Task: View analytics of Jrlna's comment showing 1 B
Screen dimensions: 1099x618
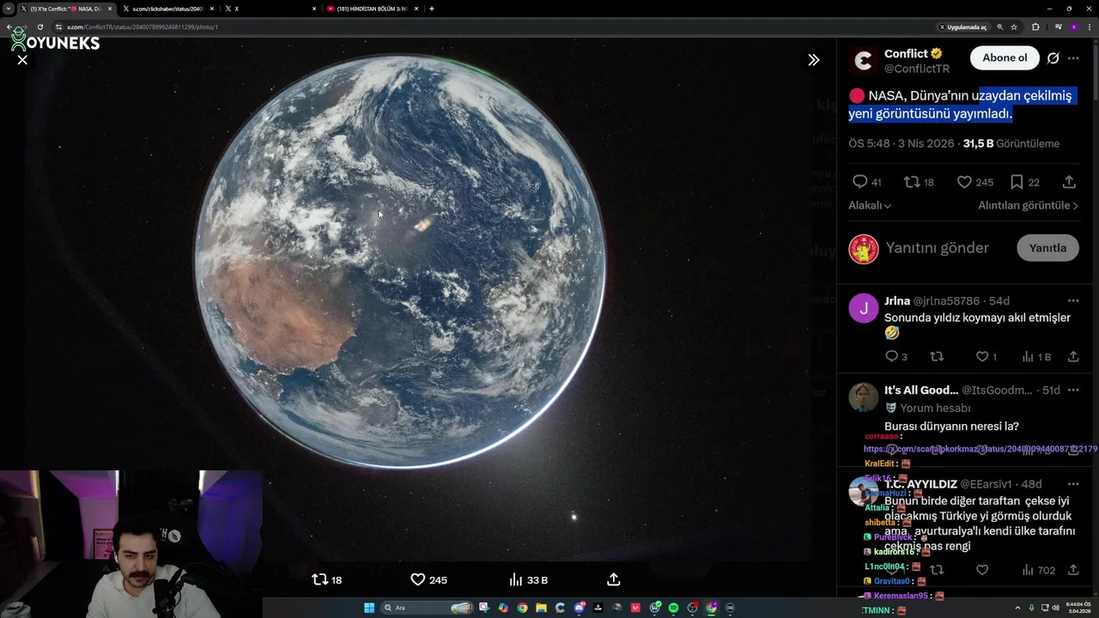Action: [x=1036, y=356]
